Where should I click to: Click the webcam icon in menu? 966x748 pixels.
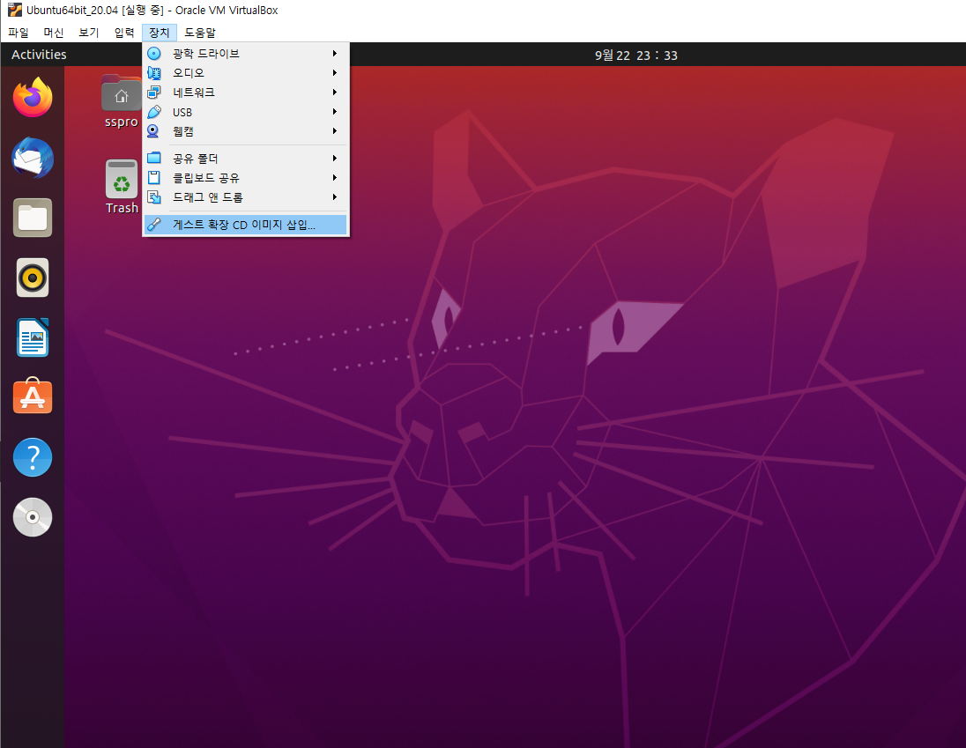pos(154,131)
